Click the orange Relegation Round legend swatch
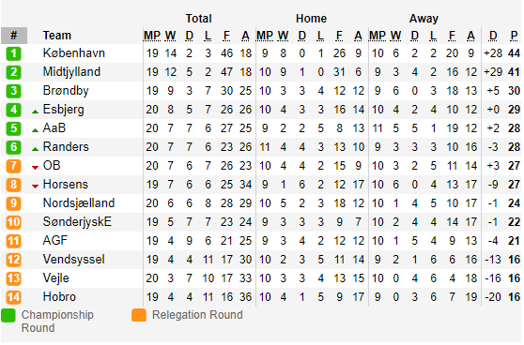Image resolution: width=524 pixels, height=345 pixels. pos(139,315)
